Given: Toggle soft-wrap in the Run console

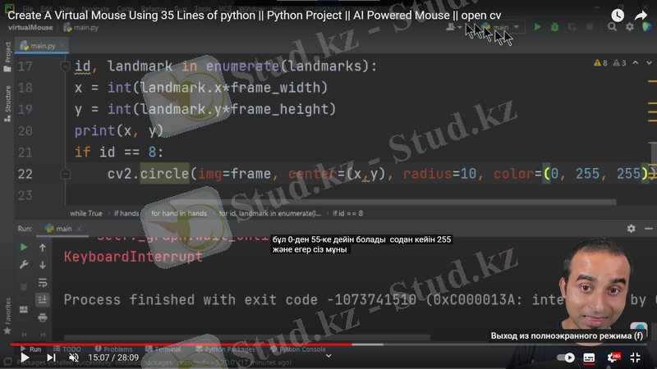Looking at the screenshot, I should (43, 282).
